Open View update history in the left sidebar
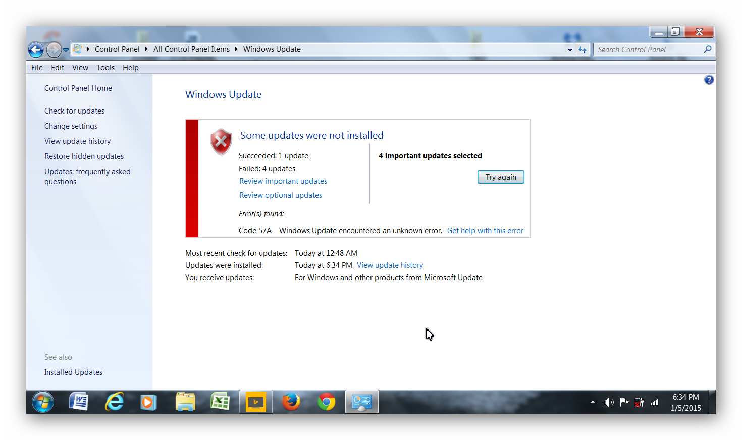742x440 pixels. click(78, 141)
